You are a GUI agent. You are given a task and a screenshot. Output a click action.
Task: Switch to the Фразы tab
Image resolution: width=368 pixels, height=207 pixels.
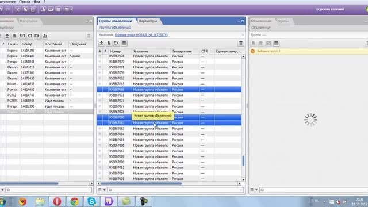click(283, 21)
